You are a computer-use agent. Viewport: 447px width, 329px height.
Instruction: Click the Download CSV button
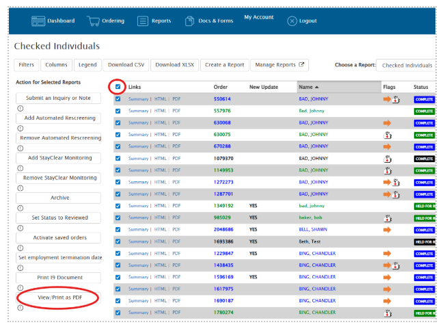(126, 66)
